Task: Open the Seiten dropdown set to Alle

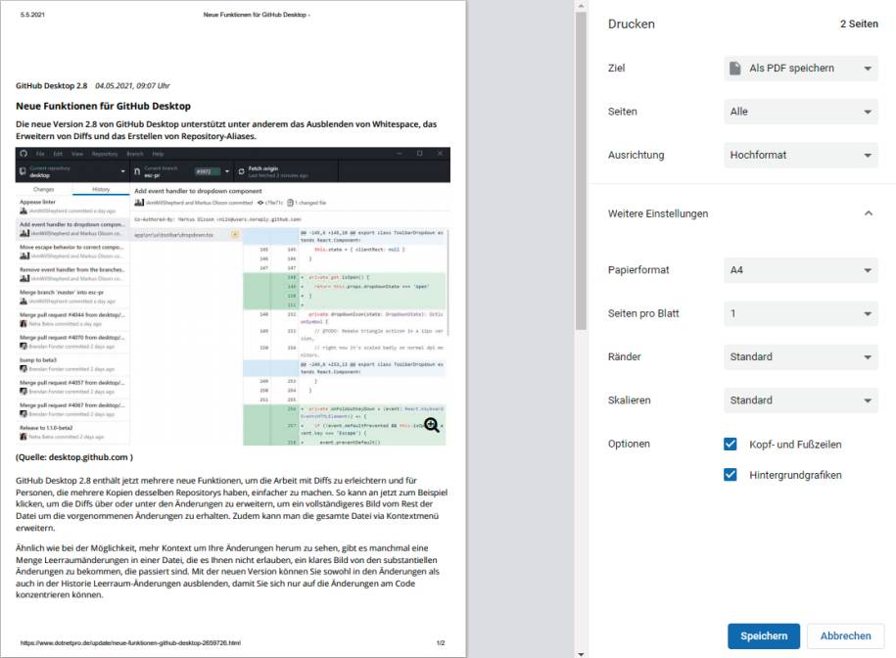Action: (801, 112)
